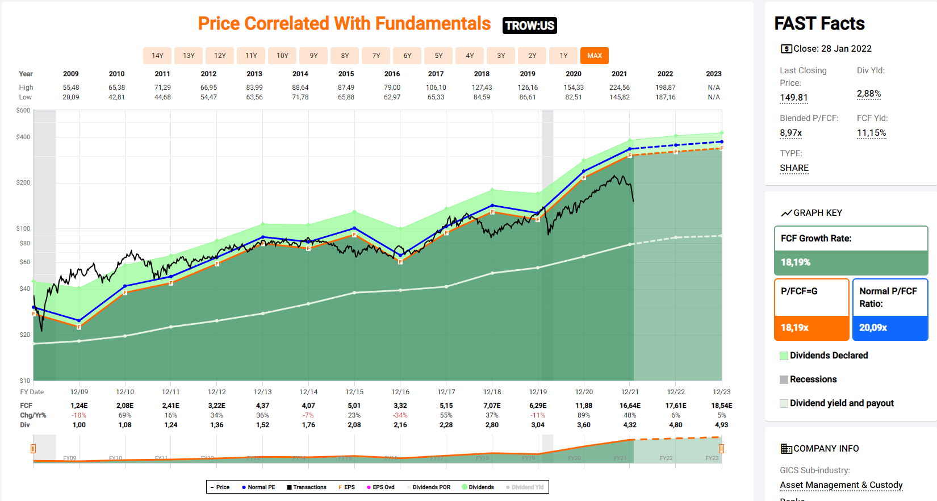This screenshot has width=937, height=501.
Task: Click the left range slider handle
Action: [33, 449]
